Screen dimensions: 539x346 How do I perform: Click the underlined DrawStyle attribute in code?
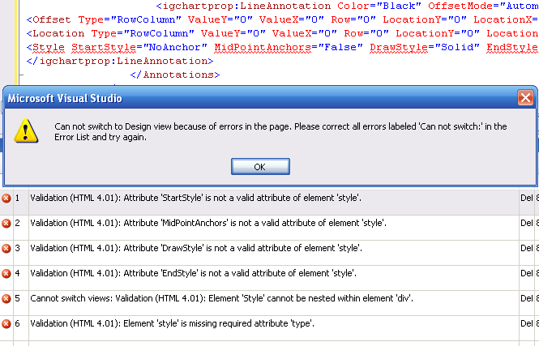[399, 47]
